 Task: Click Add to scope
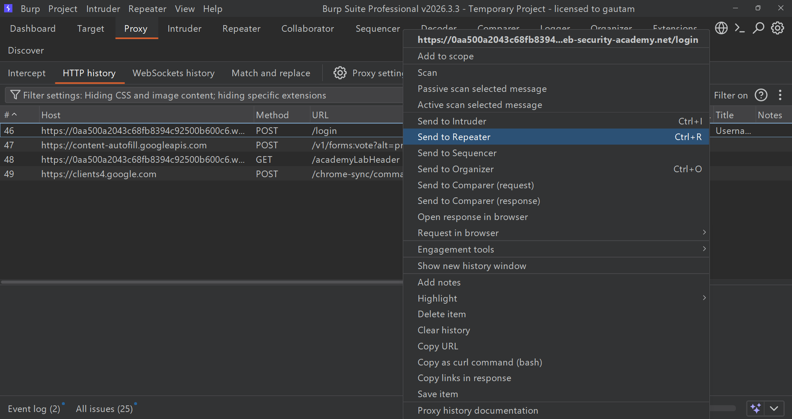[x=556, y=56]
